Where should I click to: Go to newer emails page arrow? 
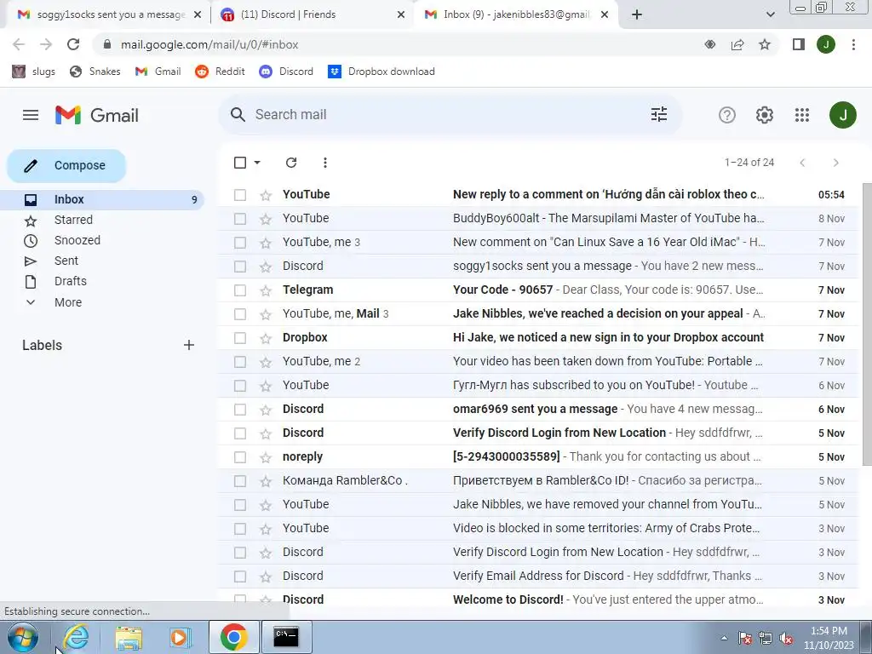click(802, 163)
